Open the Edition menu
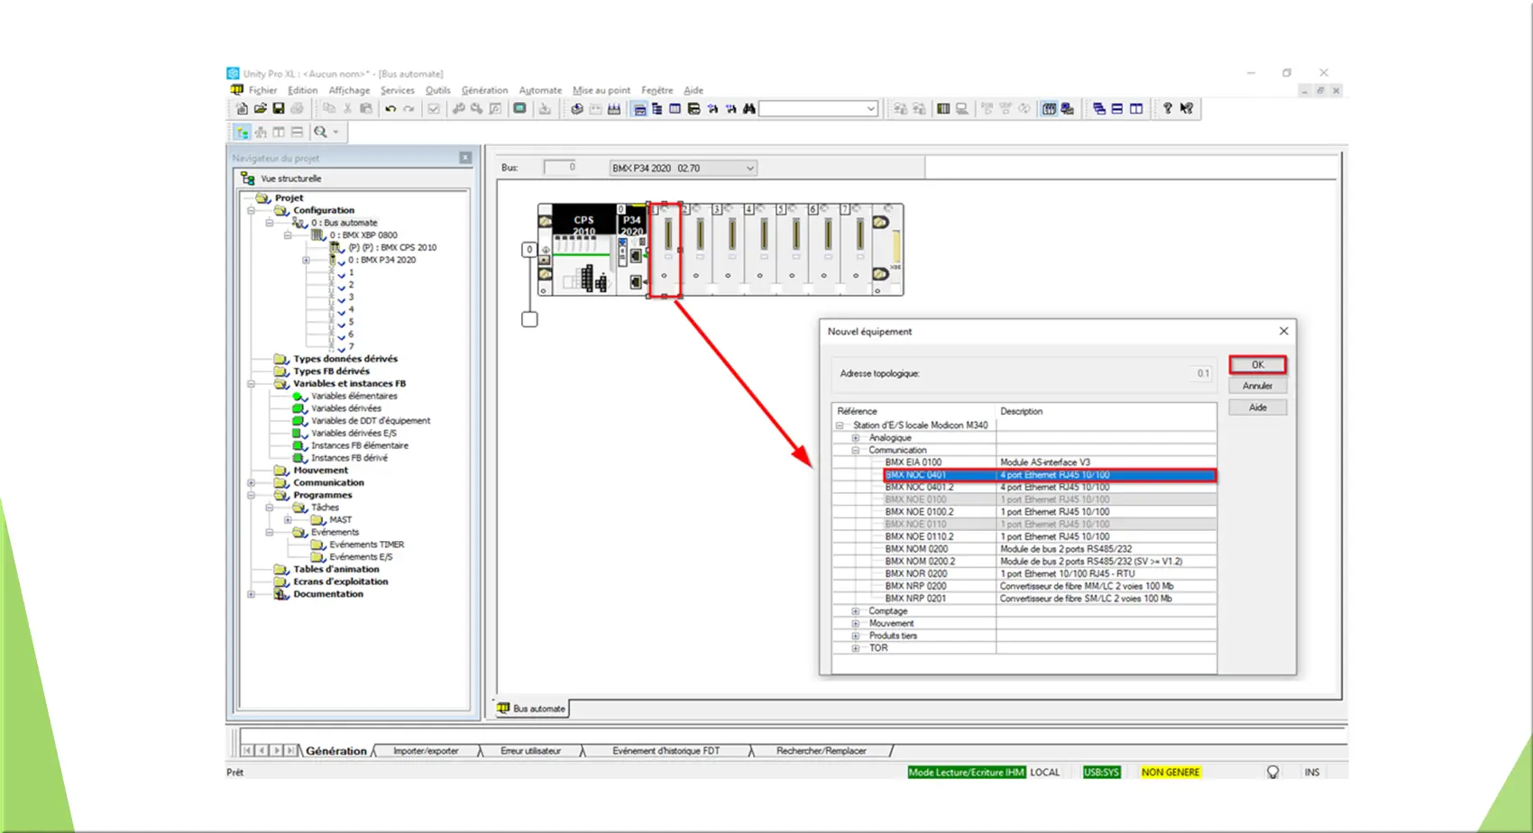1533x833 pixels. 302,90
